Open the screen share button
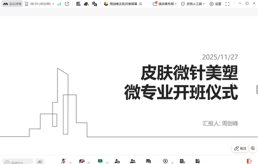 point(100,161)
